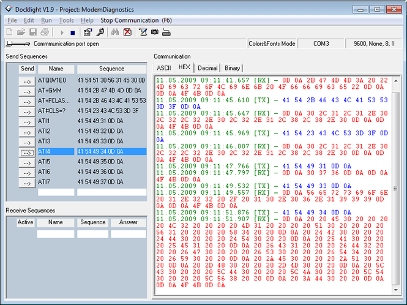Click the empty Name field below ATI7

(55, 192)
